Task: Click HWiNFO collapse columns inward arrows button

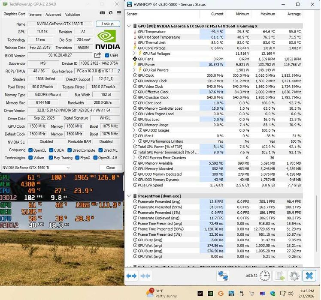Action: [x=145, y=276]
